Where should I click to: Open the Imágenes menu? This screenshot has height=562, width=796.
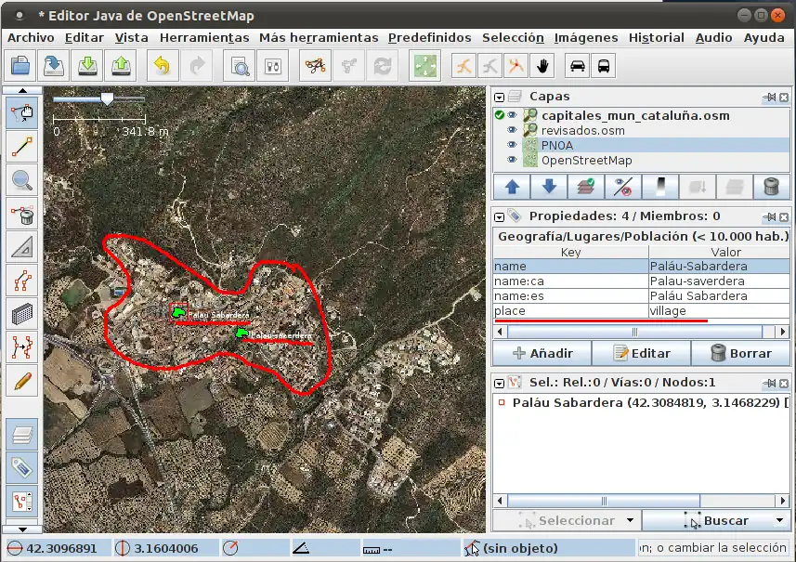(586, 38)
